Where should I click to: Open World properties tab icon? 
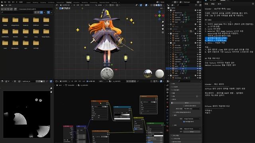(x=167, y=102)
